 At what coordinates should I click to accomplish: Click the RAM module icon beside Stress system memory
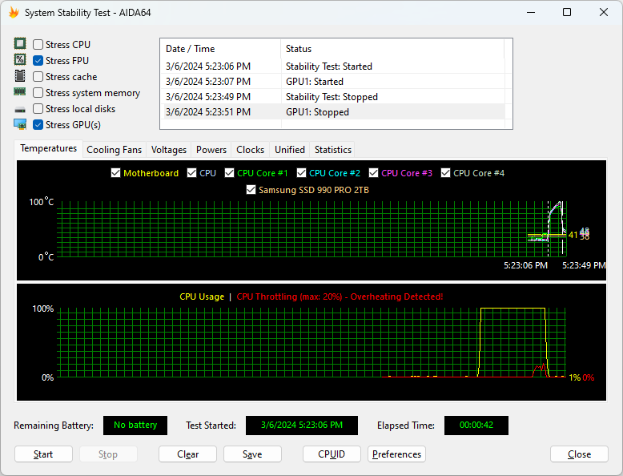tap(20, 93)
